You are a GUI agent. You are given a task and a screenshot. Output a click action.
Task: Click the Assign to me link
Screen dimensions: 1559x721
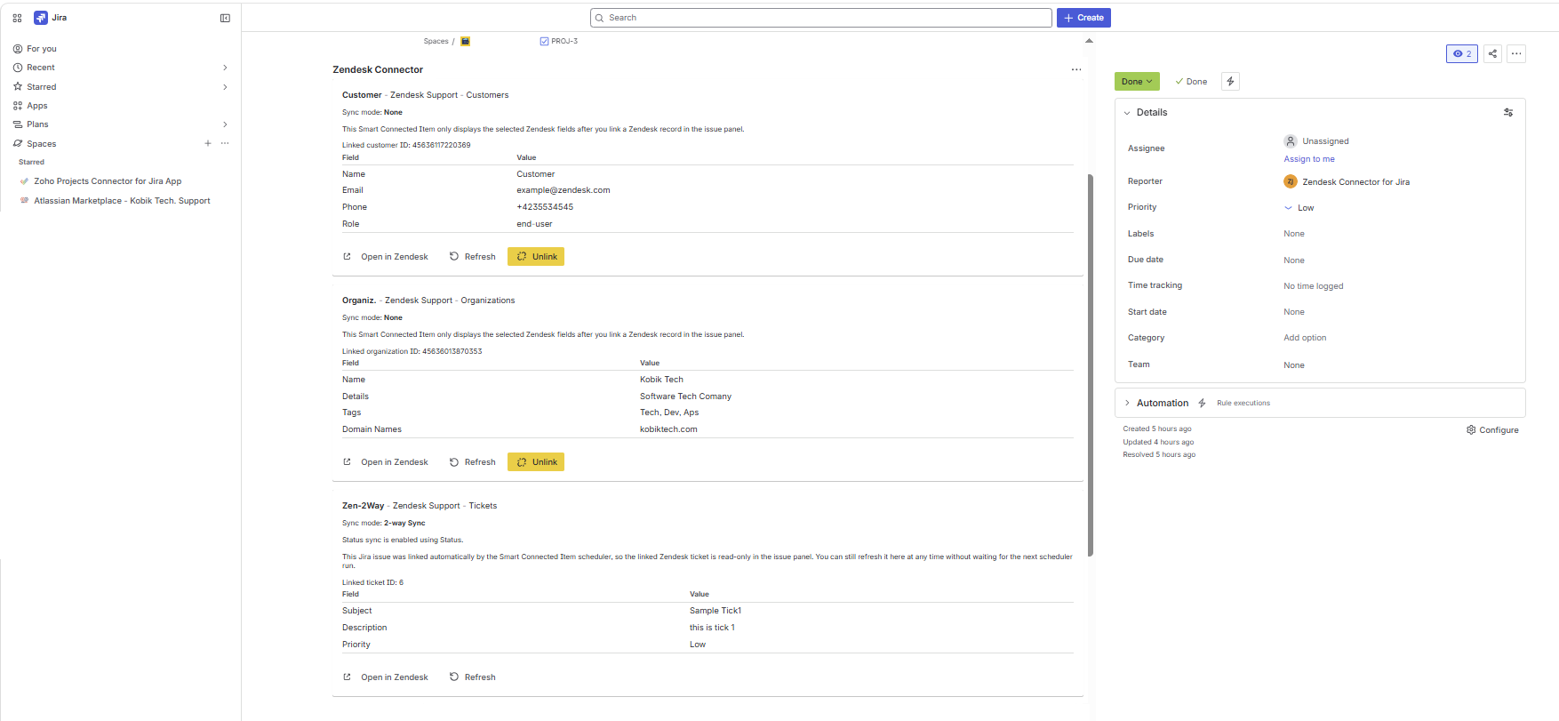[1309, 159]
